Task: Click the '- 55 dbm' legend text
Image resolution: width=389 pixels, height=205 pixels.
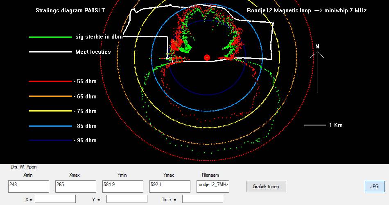Action: click(x=85, y=82)
